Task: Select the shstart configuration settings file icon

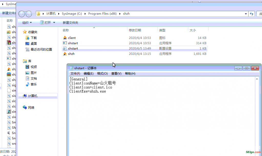Action: click(65, 49)
